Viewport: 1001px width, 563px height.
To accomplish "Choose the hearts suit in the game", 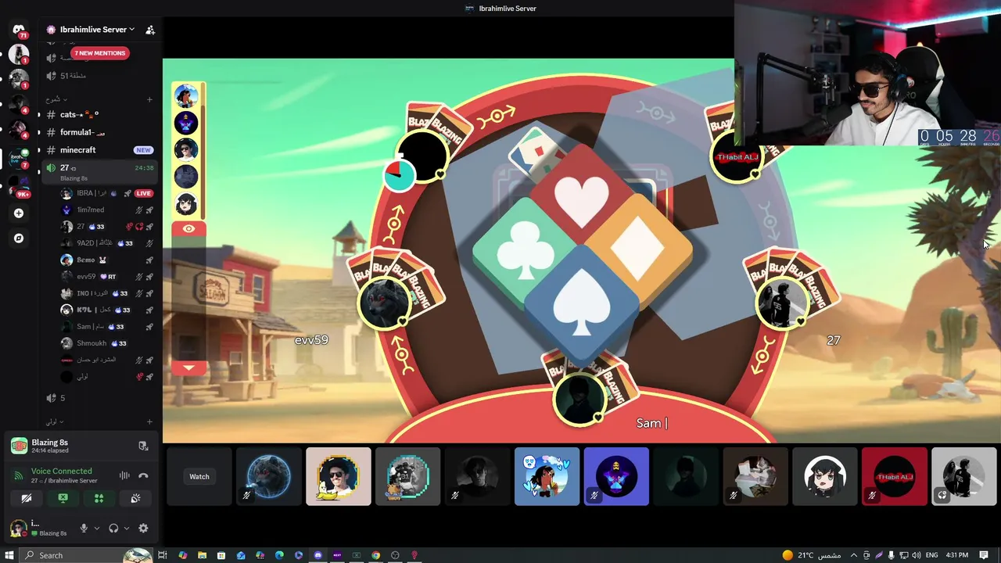I will tap(581, 197).
